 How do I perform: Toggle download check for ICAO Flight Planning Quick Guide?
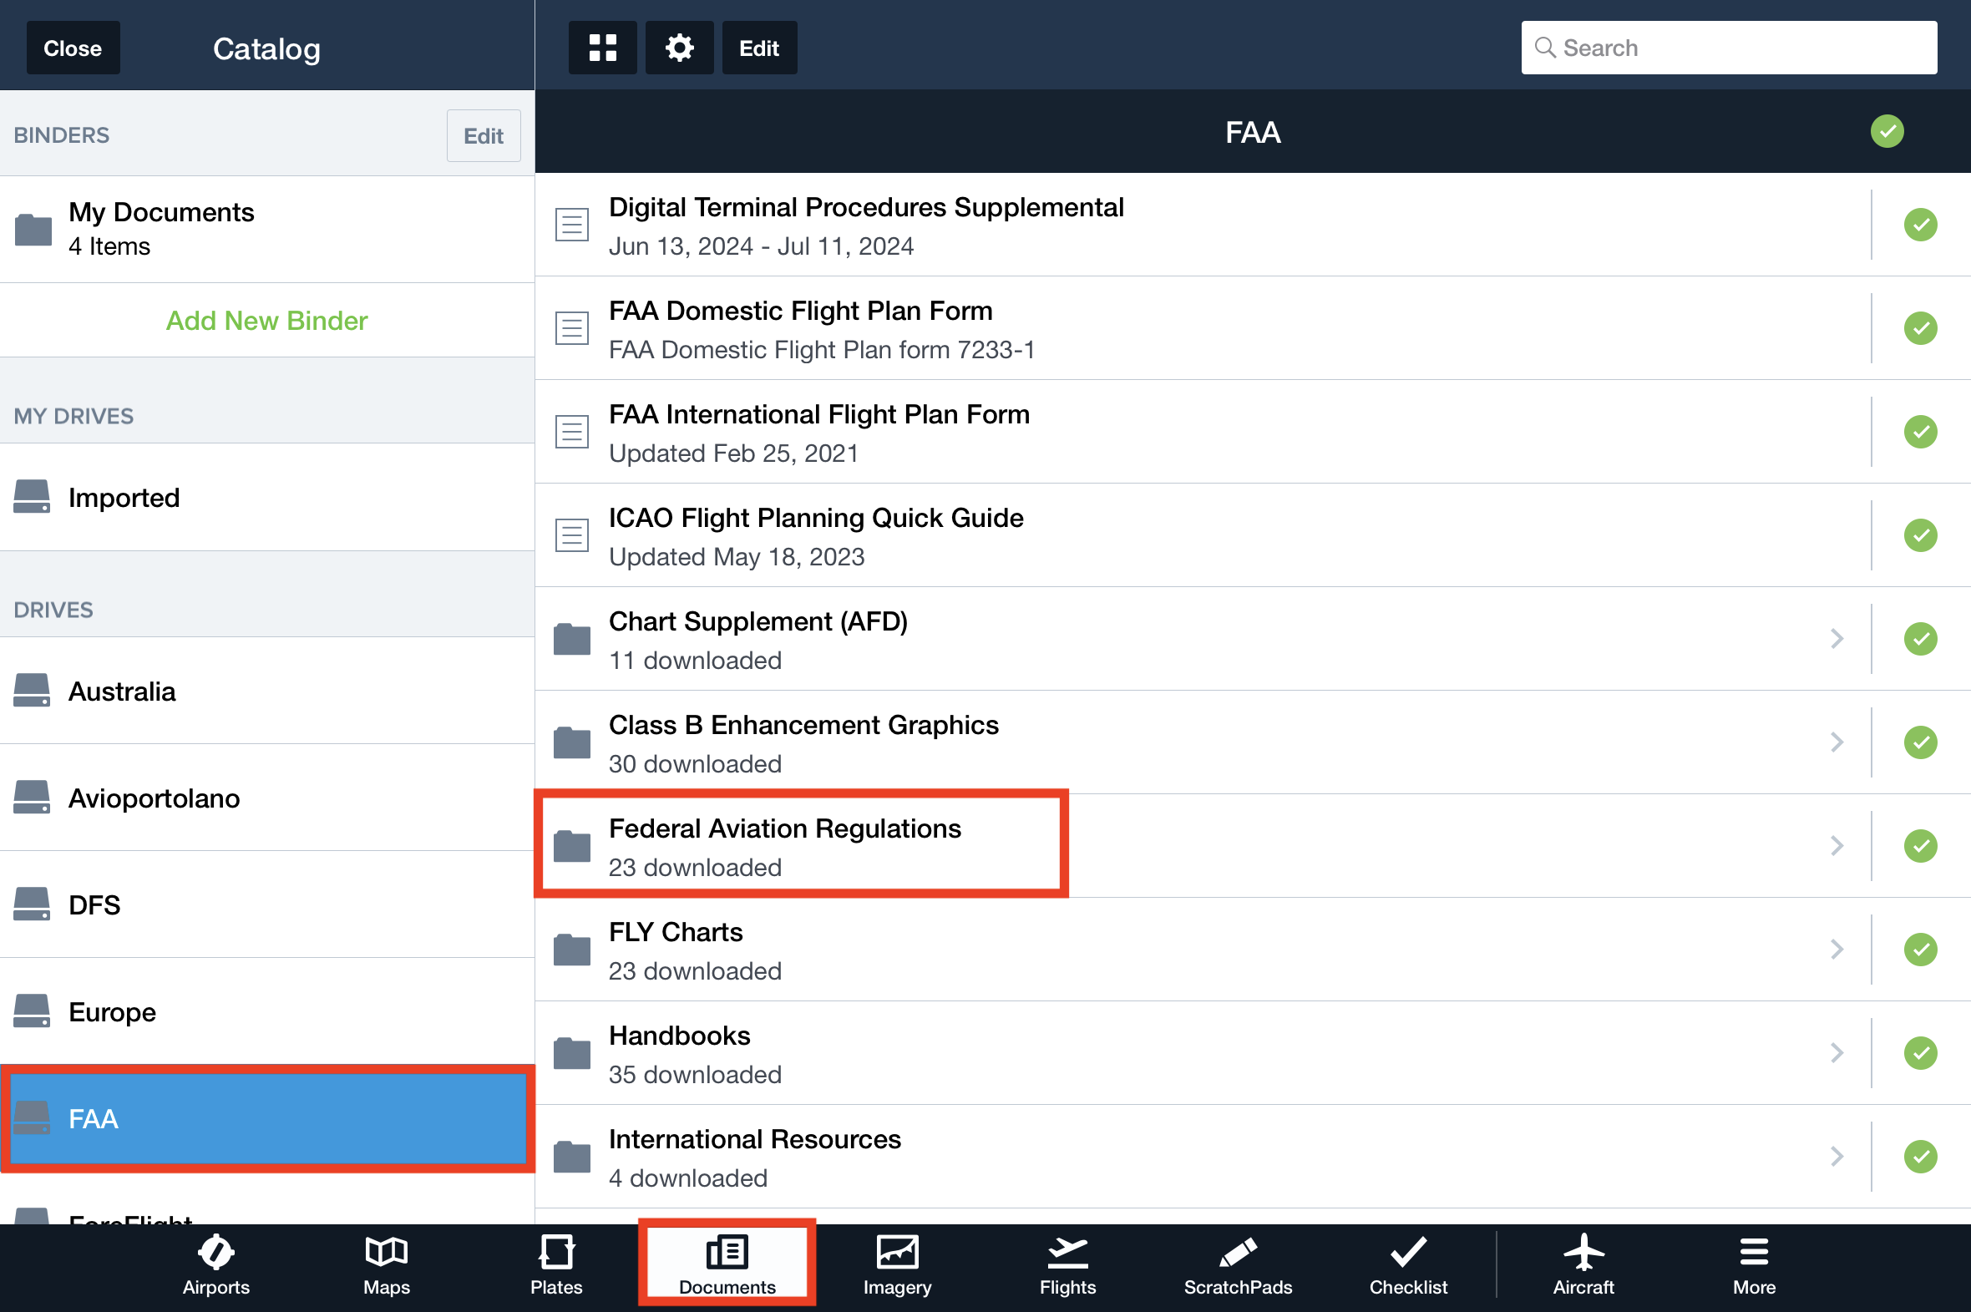pos(1921,535)
